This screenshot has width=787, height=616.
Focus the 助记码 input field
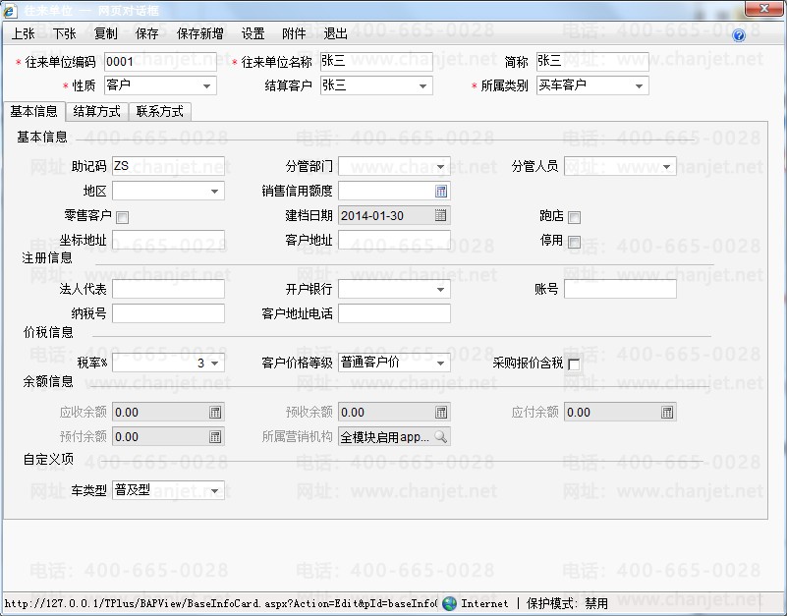[168, 166]
